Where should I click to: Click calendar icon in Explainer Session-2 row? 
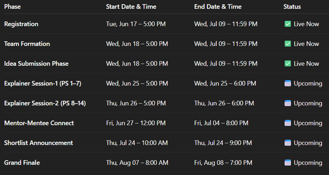287,103
